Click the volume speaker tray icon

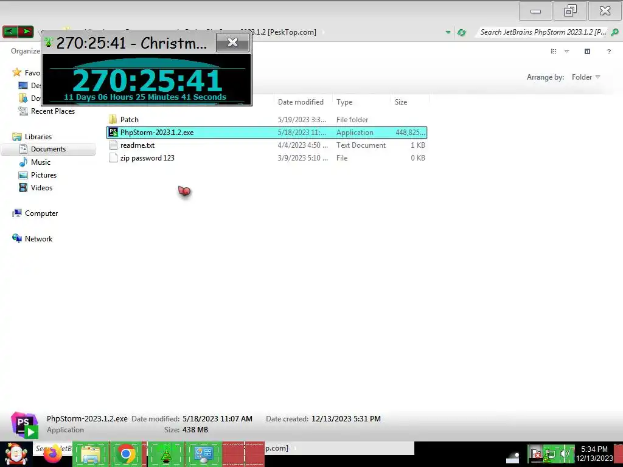point(565,454)
